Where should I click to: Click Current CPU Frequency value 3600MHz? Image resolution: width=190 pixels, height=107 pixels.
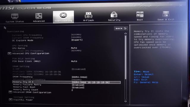click(76, 35)
